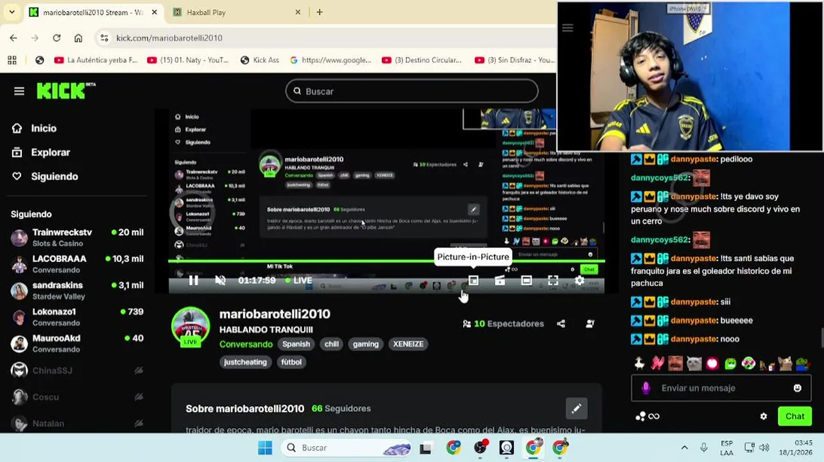Open Trainwreckstv channel in following list
Viewport: 824px width, 462px height.
(77, 237)
